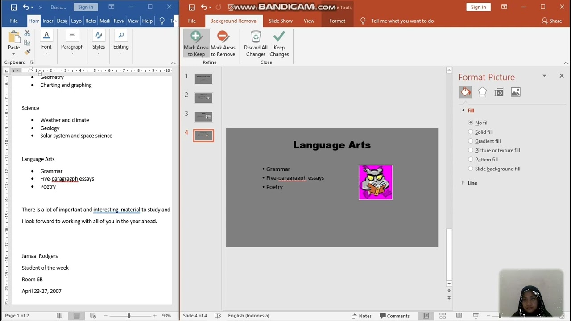Select Pattern fill option

pyautogui.click(x=483, y=160)
